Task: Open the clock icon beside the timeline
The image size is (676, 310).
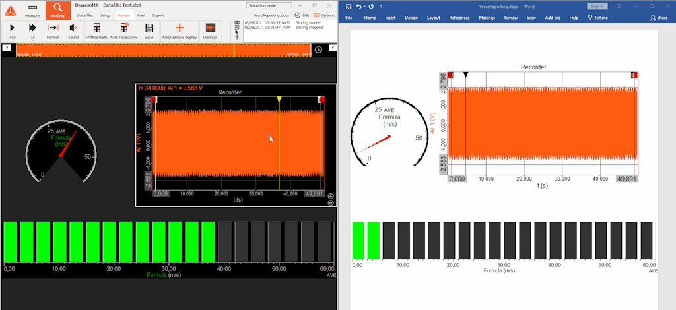Action: point(318,50)
